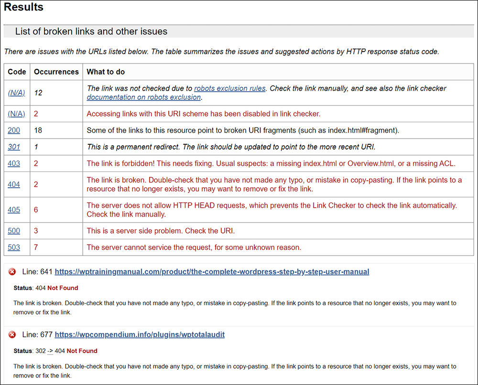Open the 403 forbidden code link
Image resolution: width=478 pixels, height=385 pixels.
coord(14,163)
